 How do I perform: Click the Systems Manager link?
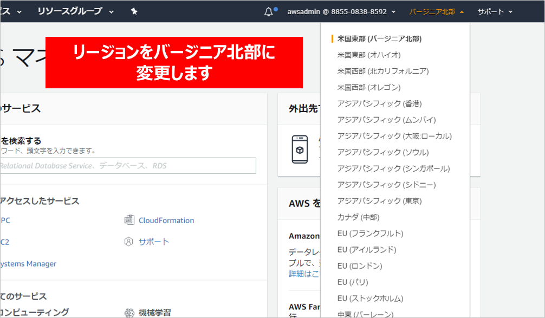click(28, 264)
